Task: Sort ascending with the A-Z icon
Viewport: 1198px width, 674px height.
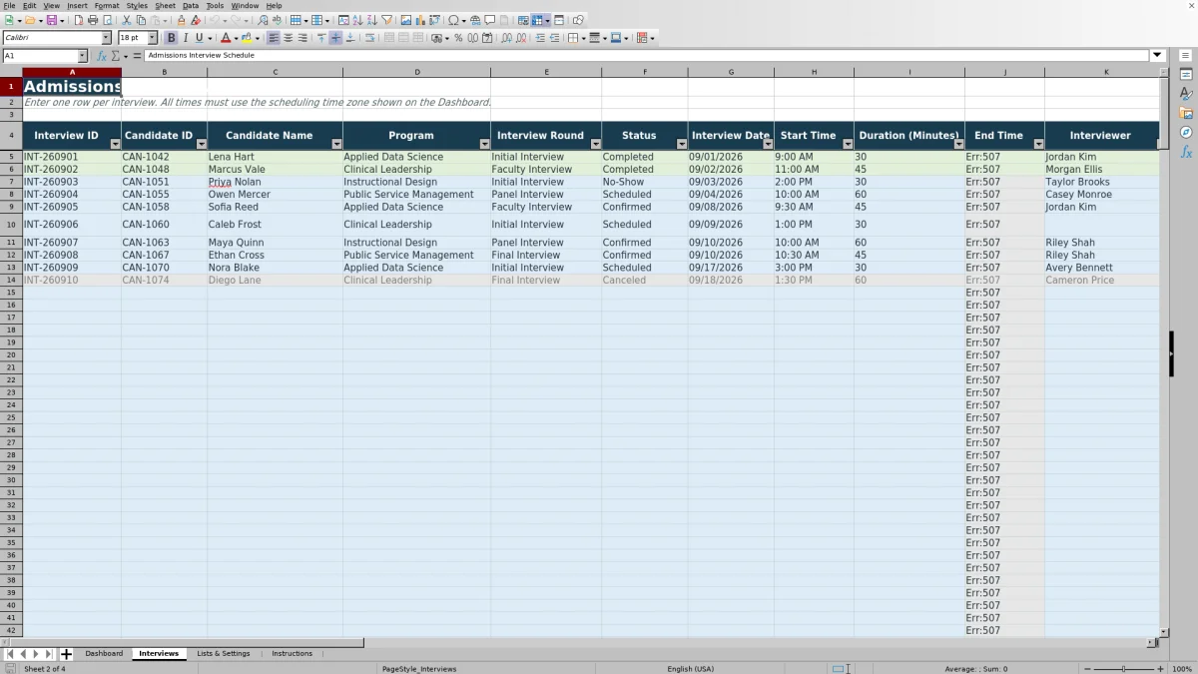Action: (x=357, y=20)
